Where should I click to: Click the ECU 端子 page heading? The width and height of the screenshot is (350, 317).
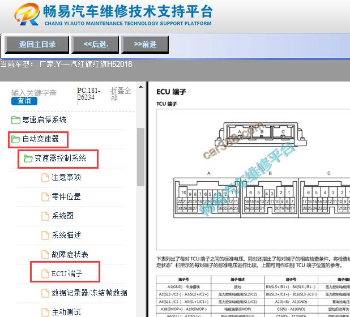click(171, 92)
